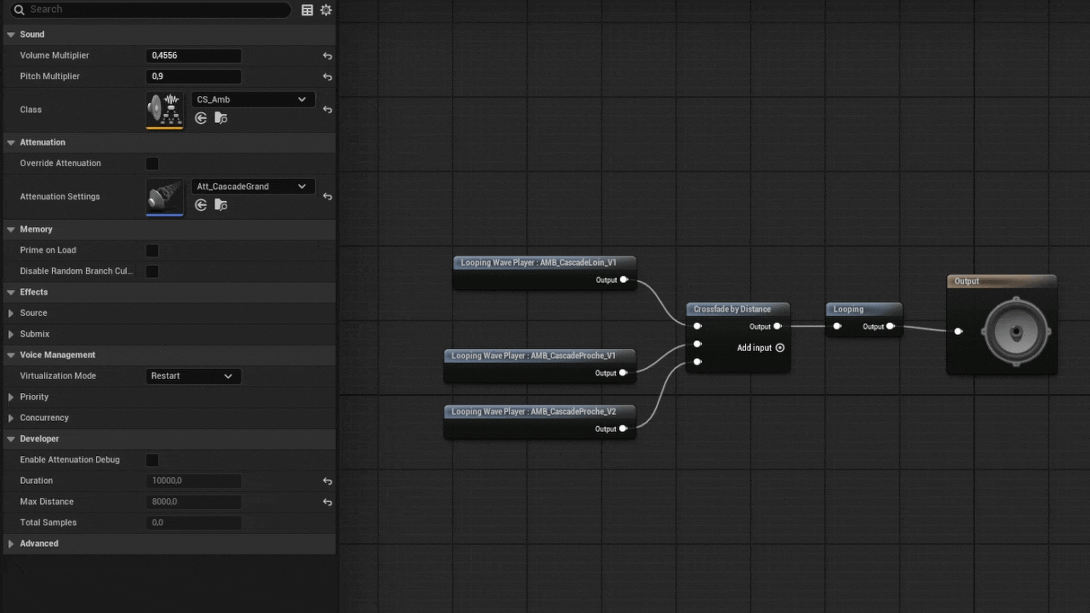The image size is (1090, 613).
Task: Open details panel settings gear
Action: click(x=326, y=10)
